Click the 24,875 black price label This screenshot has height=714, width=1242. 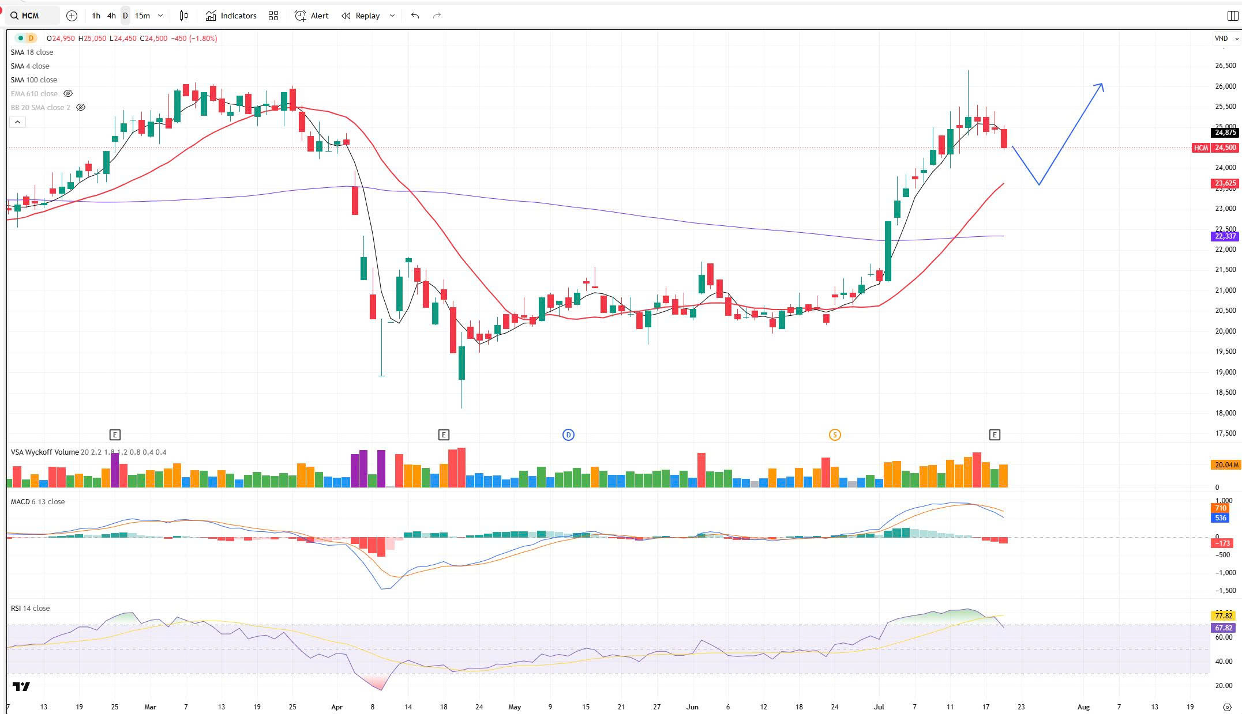tap(1225, 133)
